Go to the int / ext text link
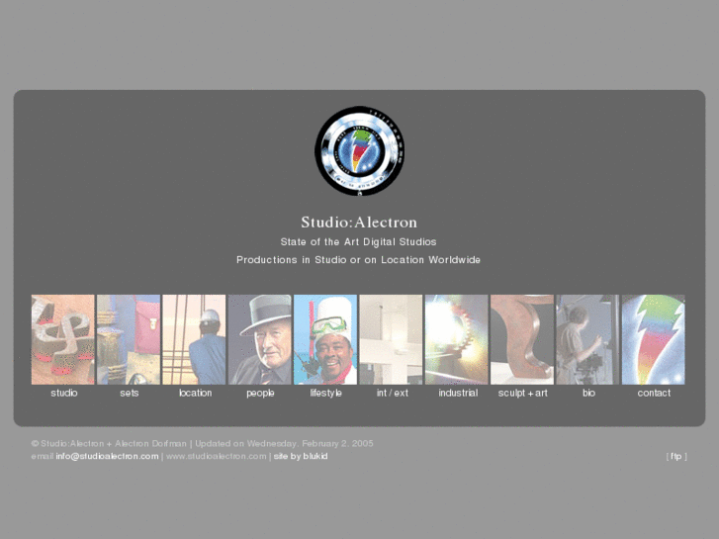 [392, 394]
